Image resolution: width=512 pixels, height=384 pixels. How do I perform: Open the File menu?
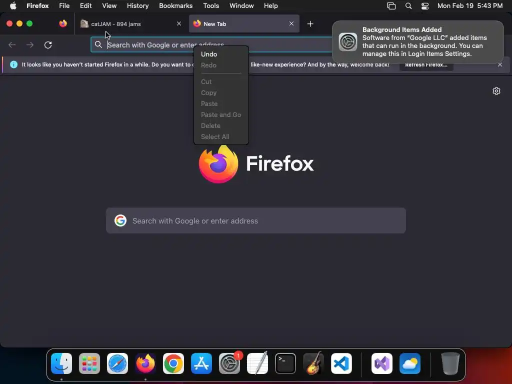coord(64,6)
